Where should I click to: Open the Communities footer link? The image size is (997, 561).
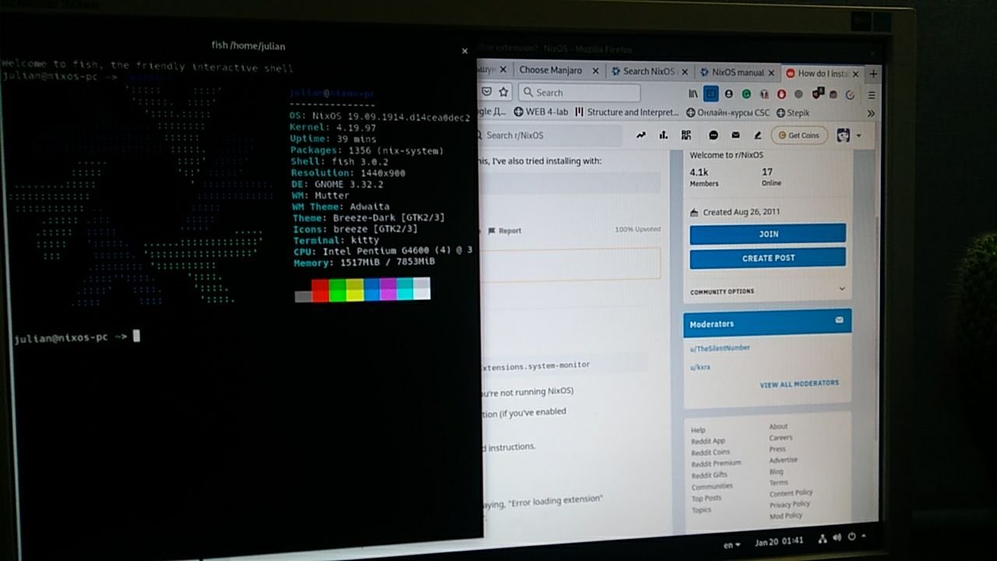[712, 487]
